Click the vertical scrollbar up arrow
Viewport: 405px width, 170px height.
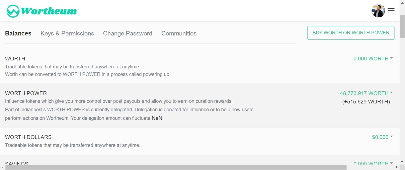[x=402, y=3]
